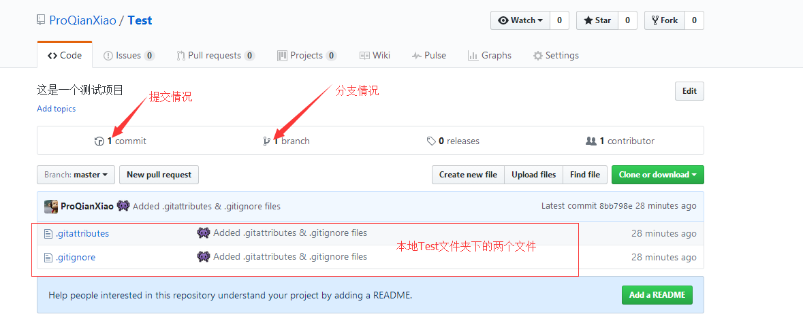Click the '28 minutes ago' text in .gitattributes row
The height and width of the screenshot is (327, 803).
pyautogui.click(x=663, y=233)
